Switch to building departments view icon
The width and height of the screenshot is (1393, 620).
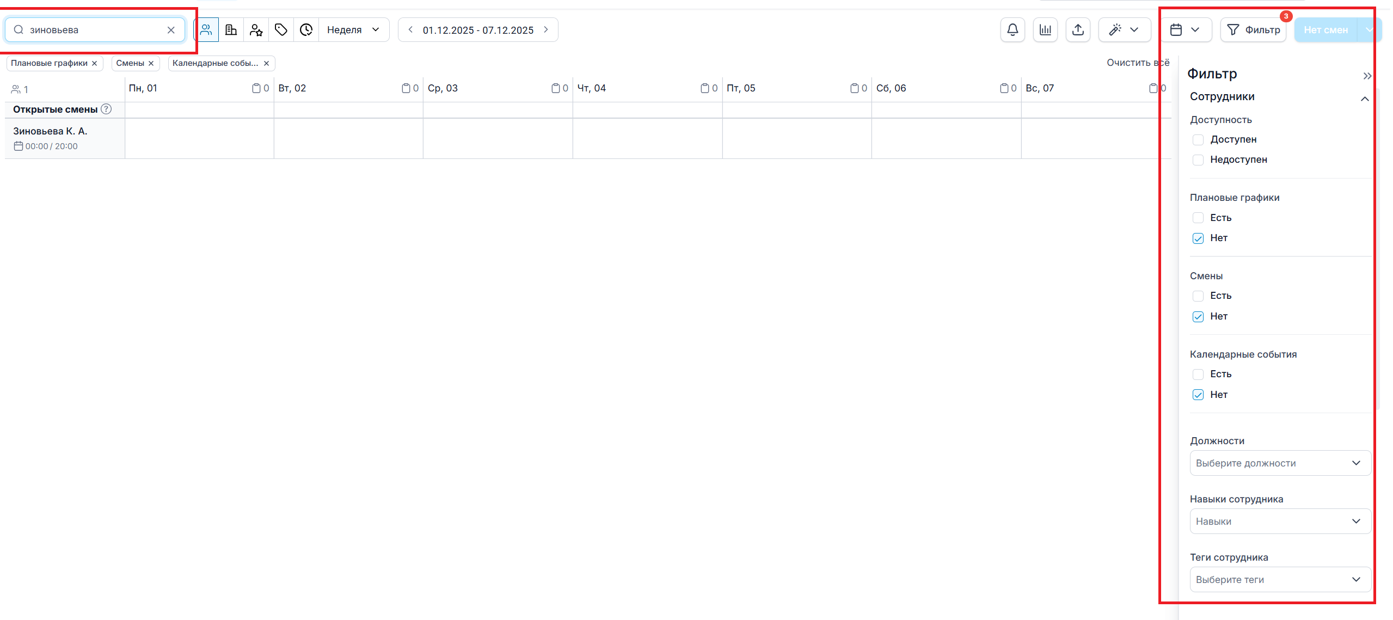tap(231, 30)
